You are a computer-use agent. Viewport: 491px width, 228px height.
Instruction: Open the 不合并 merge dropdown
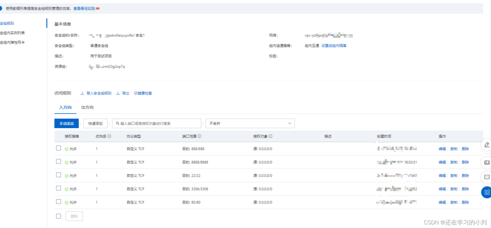(250, 123)
